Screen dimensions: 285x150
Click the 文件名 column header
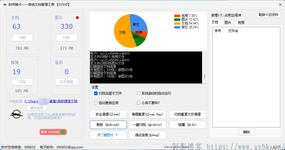click(233, 31)
